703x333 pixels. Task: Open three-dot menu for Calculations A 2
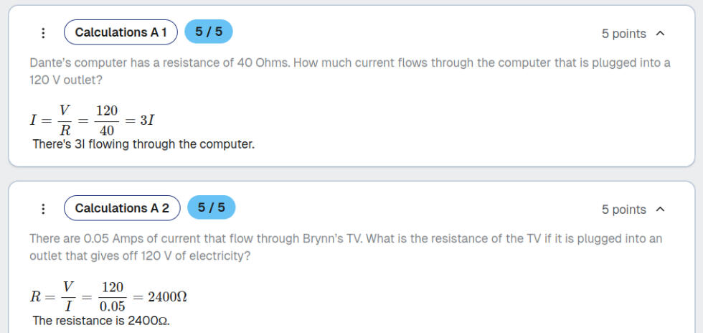click(43, 209)
